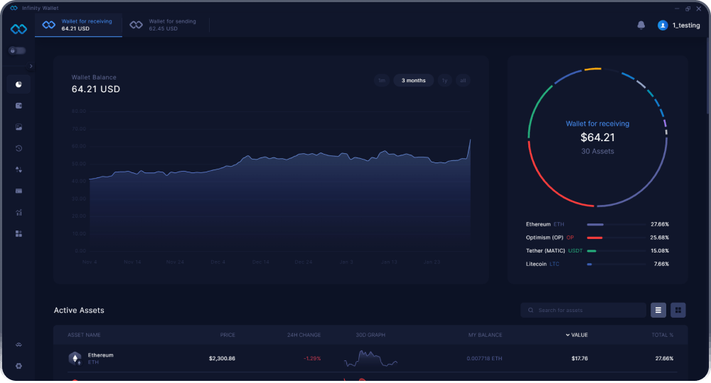Click the Ethereum asset name in table

coord(101,355)
